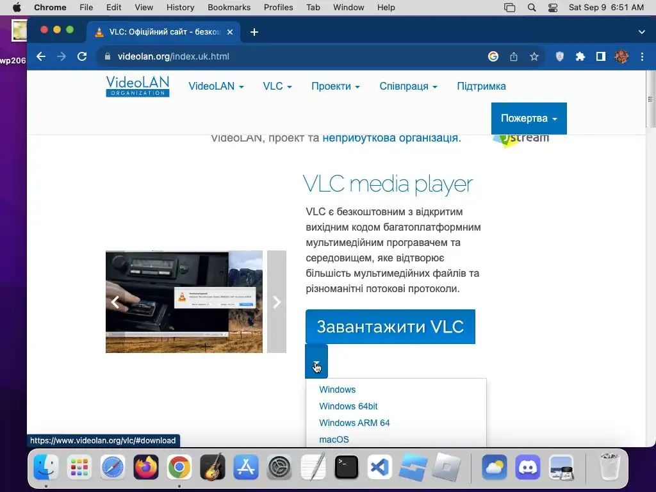The height and width of the screenshot is (492, 656).
Task: Open the VideoLAN dropdown menu
Action: (x=216, y=86)
